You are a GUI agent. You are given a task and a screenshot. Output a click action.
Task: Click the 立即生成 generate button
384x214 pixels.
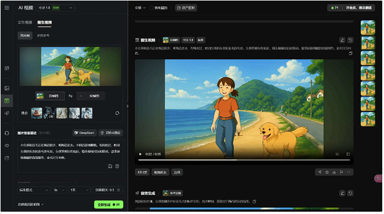click(x=109, y=205)
